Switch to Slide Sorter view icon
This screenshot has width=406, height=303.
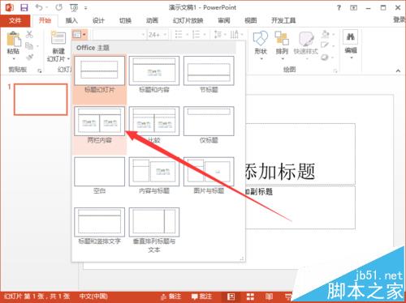coord(250,297)
